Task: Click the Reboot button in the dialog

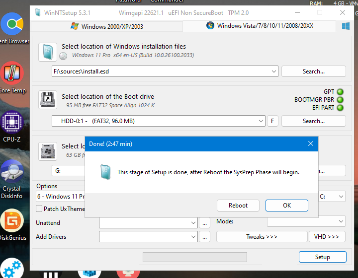Action: pyautogui.click(x=238, y=206)
